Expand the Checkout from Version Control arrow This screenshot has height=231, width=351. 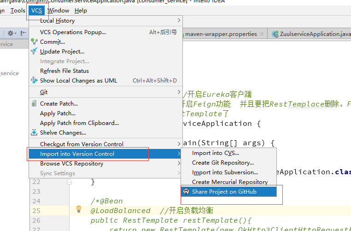pos(179,144)
